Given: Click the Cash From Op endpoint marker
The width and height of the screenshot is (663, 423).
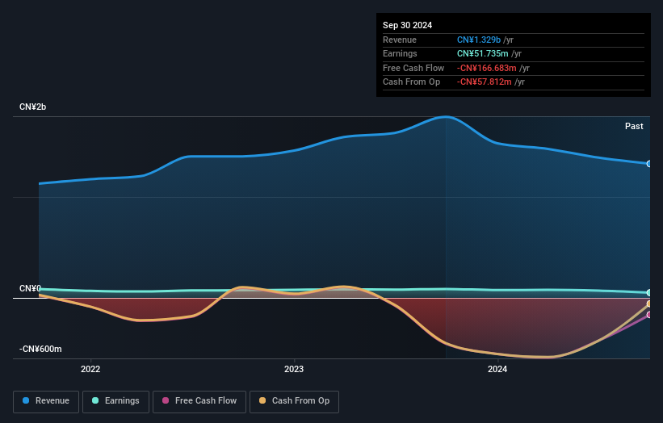Looking at the screenshot, I should [649, 304].
